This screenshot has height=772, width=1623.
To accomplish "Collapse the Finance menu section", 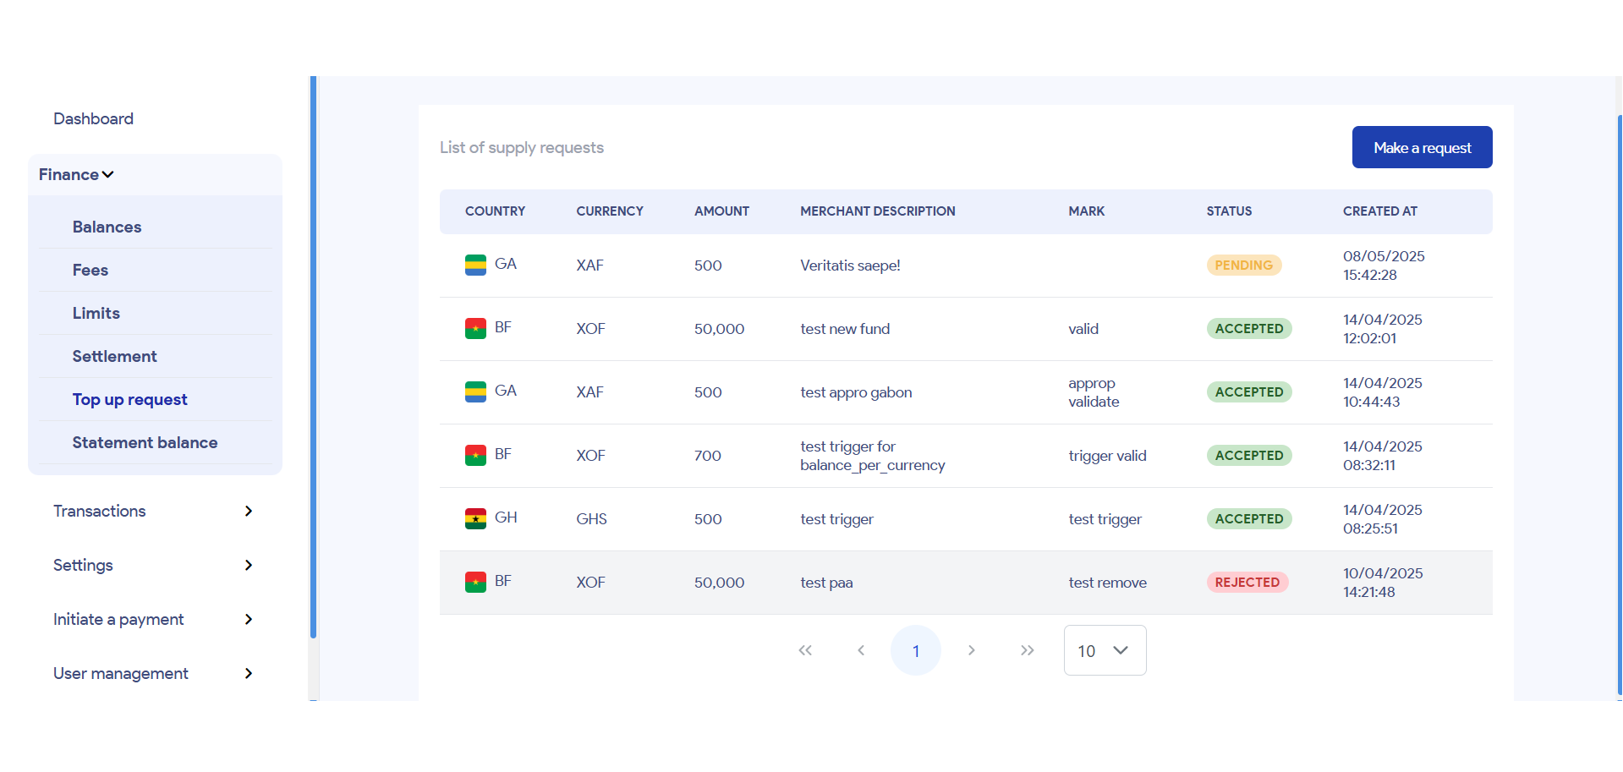I will point(76,175).
